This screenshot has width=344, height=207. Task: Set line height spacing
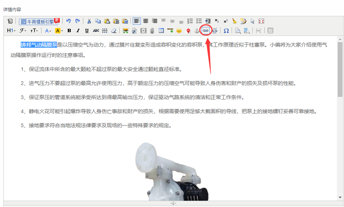105,31
